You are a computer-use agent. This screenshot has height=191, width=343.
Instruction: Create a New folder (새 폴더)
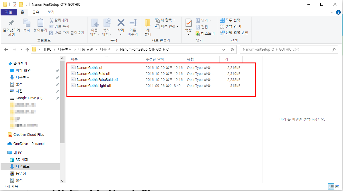click(x=148, y=27)
